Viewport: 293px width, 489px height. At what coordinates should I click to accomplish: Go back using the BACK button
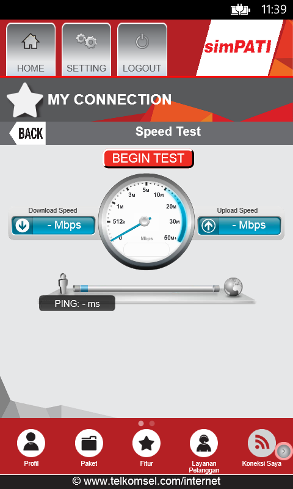27,133
